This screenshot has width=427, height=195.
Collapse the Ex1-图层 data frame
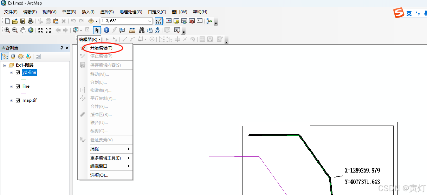[5, 65]
